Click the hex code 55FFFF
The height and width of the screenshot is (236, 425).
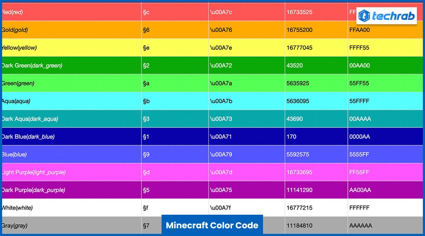pyautogui.click(x=359, y=101)
